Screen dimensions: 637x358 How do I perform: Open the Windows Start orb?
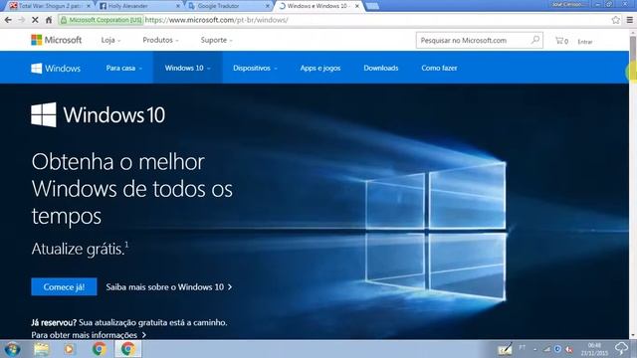point(12,349)
